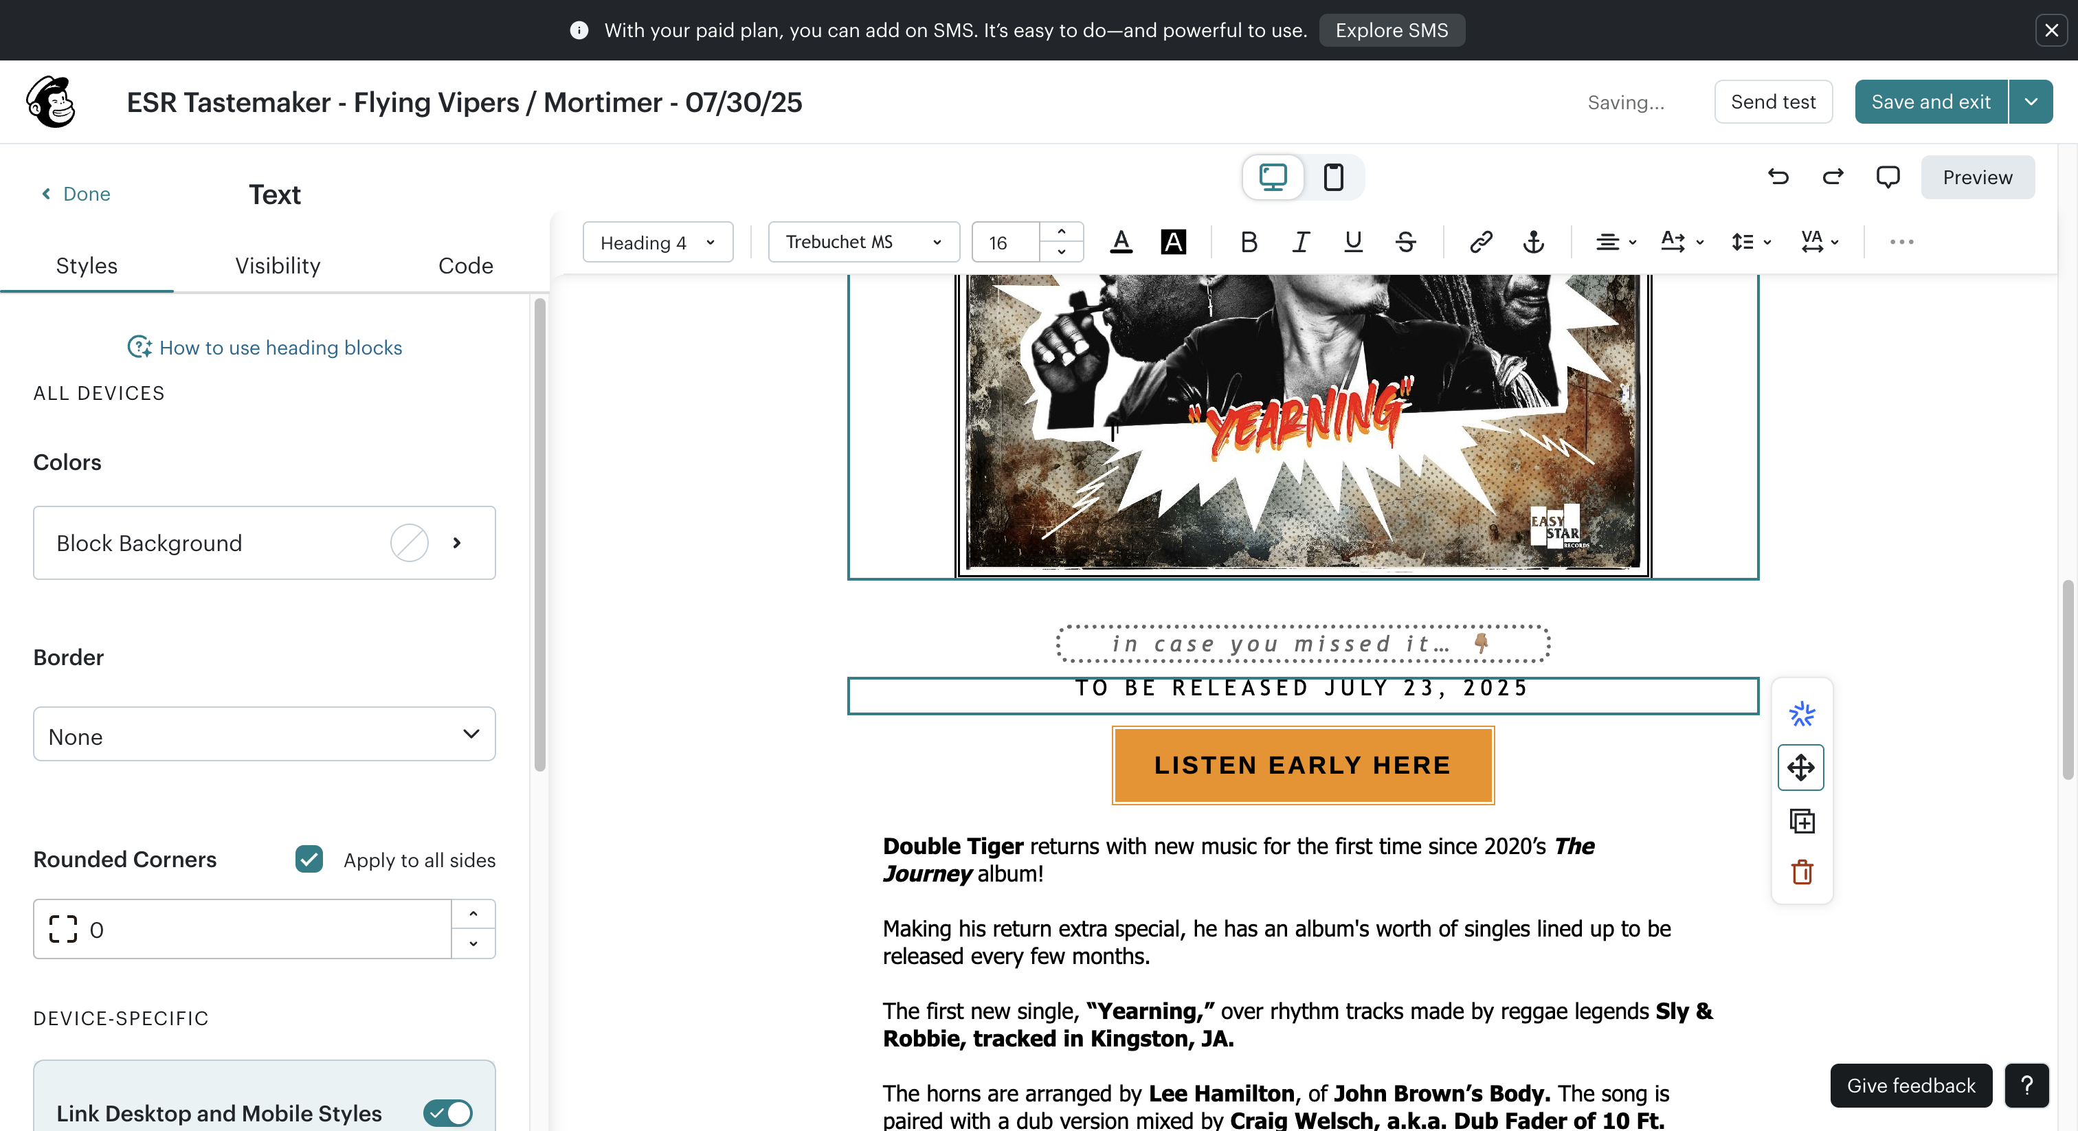Insert a hyperlink
Viewport: 2078px width, 1131px height.
click(x=1481, y=242)
